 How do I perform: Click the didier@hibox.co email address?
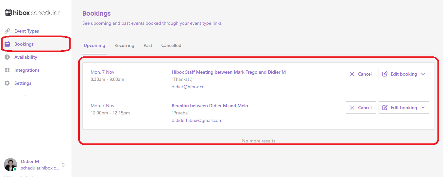(x=188, y=87)
